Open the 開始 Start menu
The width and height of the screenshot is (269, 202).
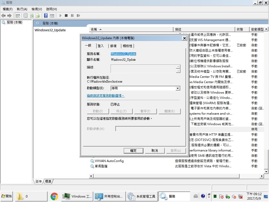pos(7,196)
